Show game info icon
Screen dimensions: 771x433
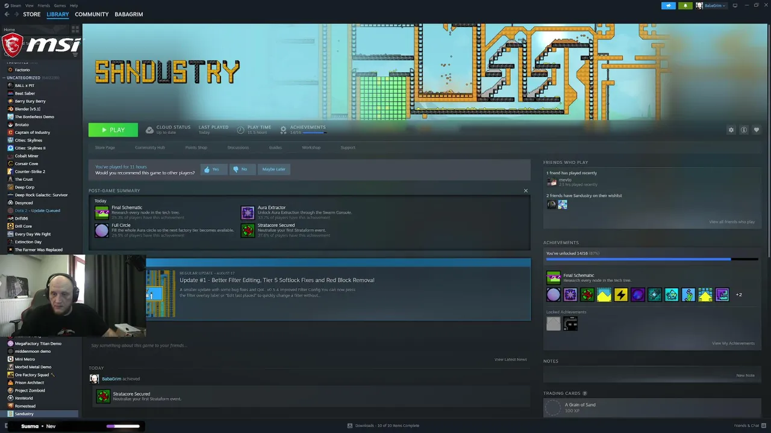tap(744, 130)
